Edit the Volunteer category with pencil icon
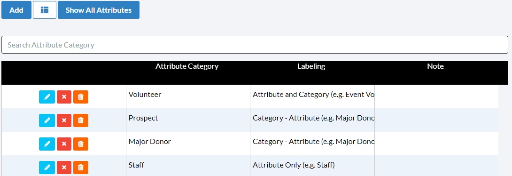The width and height of the screenshot is (512, 176). pyautogui.click(x=47, y=97)
